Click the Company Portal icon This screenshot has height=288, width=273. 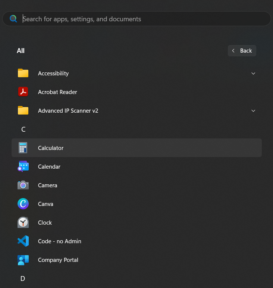pyautogui.click(x=23, y=260)
